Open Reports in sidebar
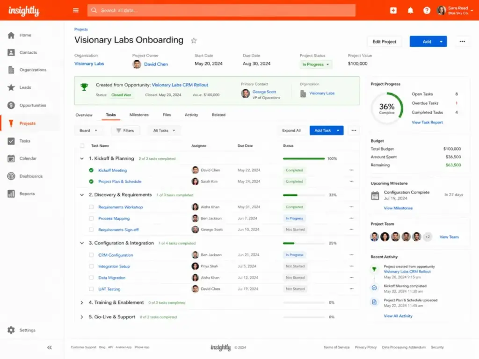Image resolution: width=479 pixels, height=359 pixels. 21,194
